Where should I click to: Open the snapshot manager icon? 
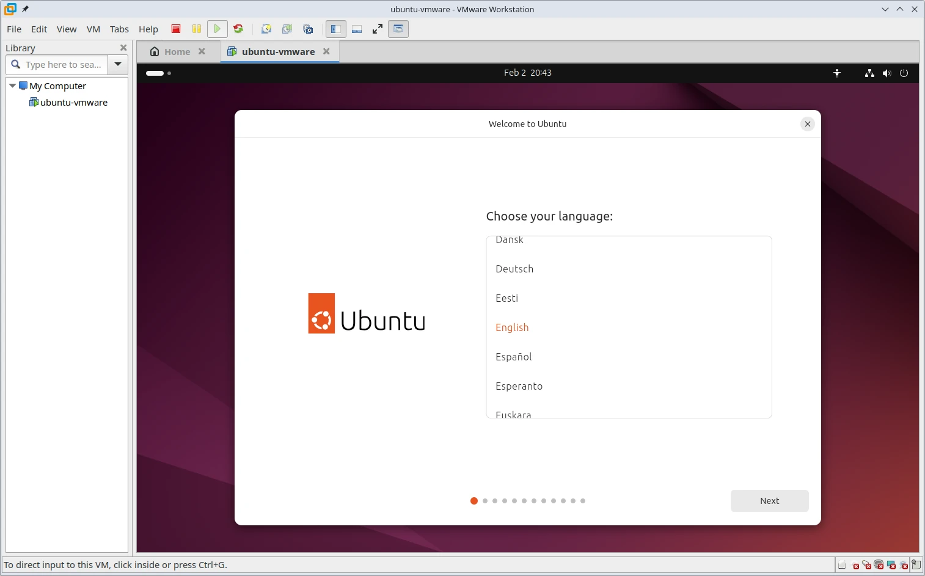(x=308, y=29)
